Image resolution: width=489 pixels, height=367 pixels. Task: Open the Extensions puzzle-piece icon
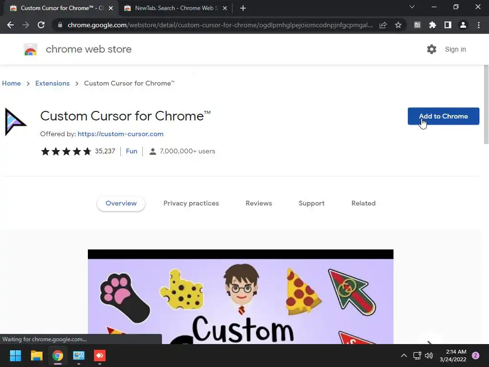point(432,25)
